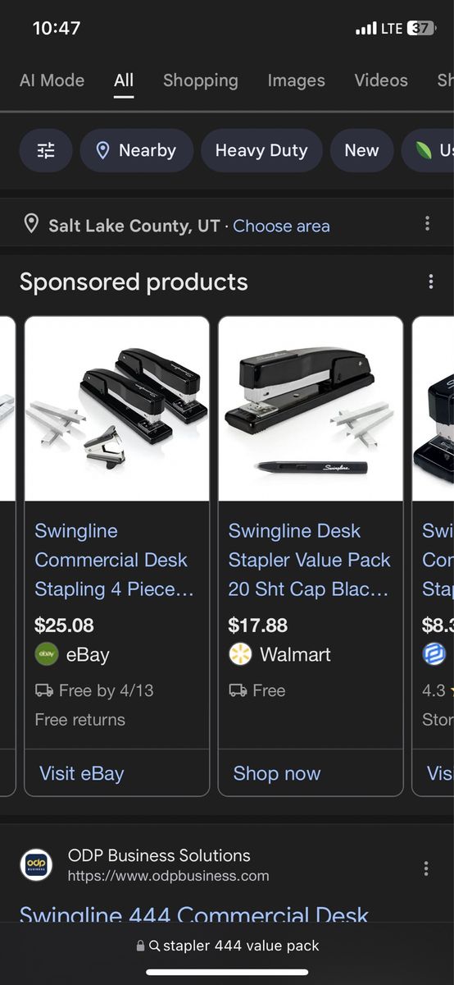Open three-dot menu next to location bar

pos(427,224)
